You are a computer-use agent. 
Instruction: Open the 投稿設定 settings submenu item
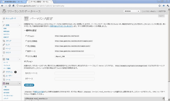pos(6,90)
